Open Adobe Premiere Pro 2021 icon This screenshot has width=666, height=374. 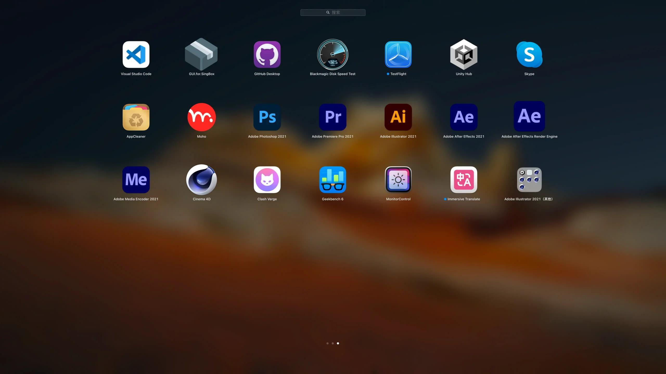click(x=333, y=117)
